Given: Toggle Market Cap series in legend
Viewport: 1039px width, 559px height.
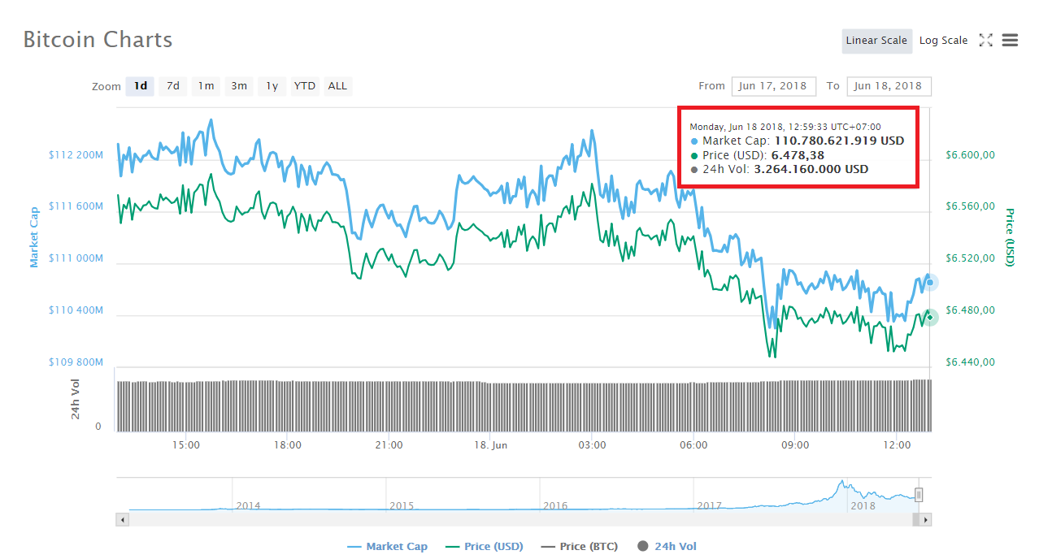Looking at the screenshot, I should point(387,546).
